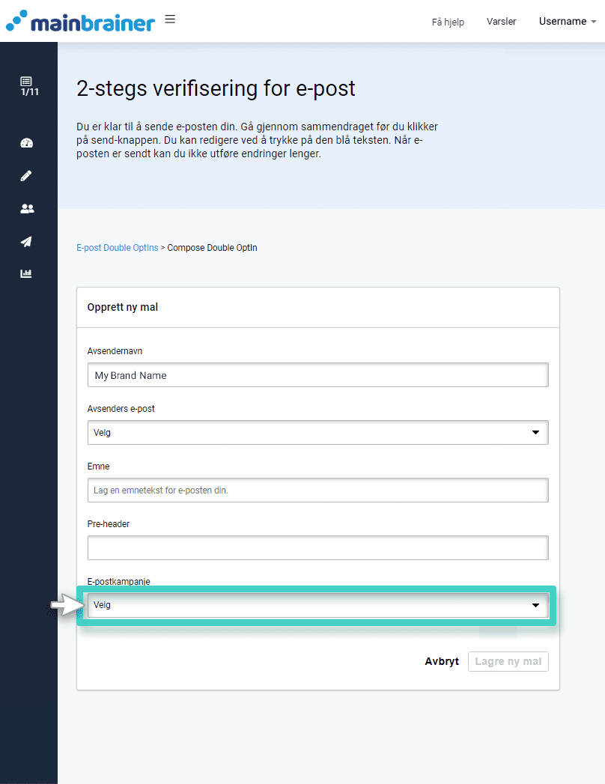Open the contacts people icon in sidebar

(27, 209)
